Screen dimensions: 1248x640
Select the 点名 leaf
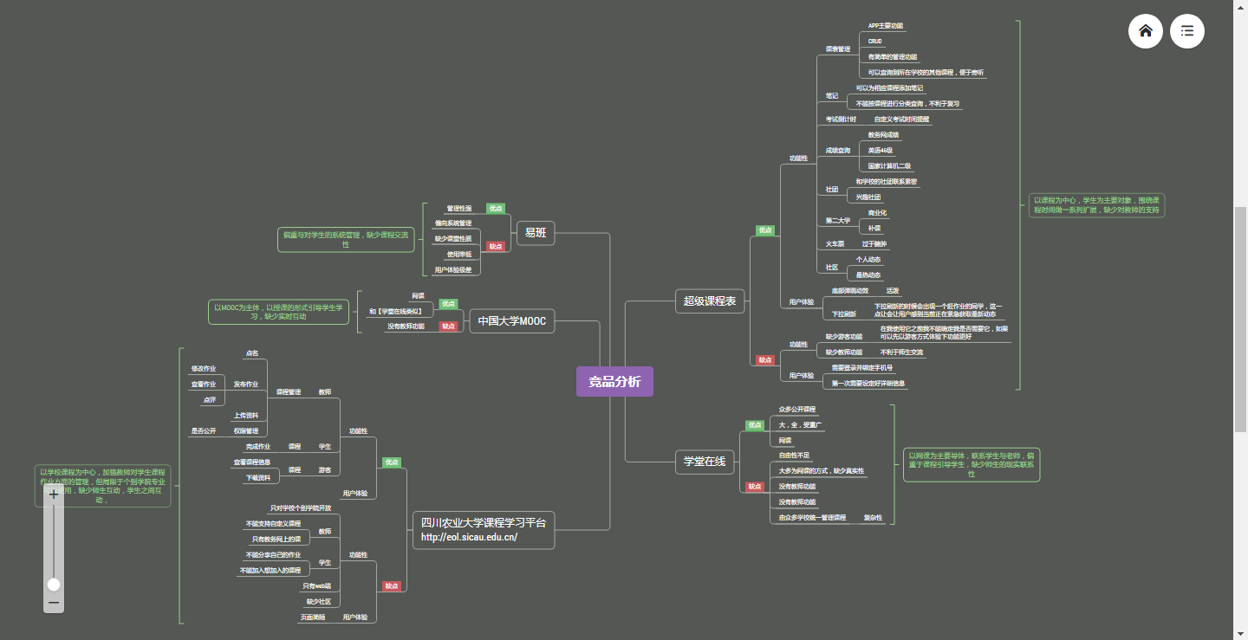(x=252, y=352)
